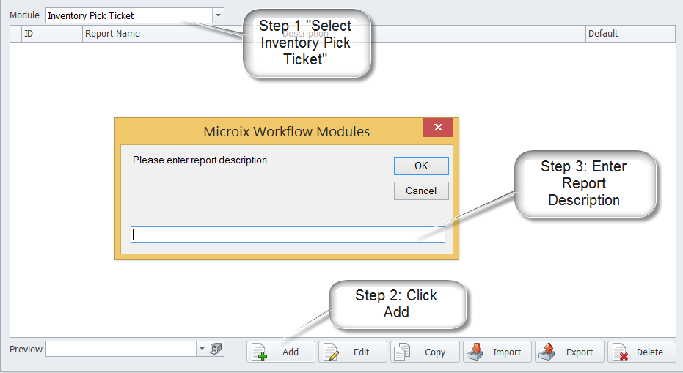This screenshot has width=683, height=373.
Task: Click the Step 2 Click Add callout
Action: [396, 303]
